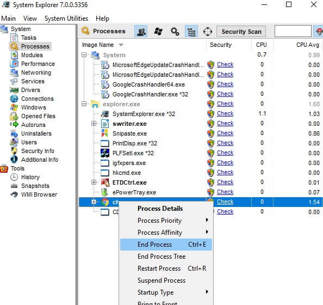The image size is (323, 305).
Task: Choose Suspend Process
Action: 166,280
